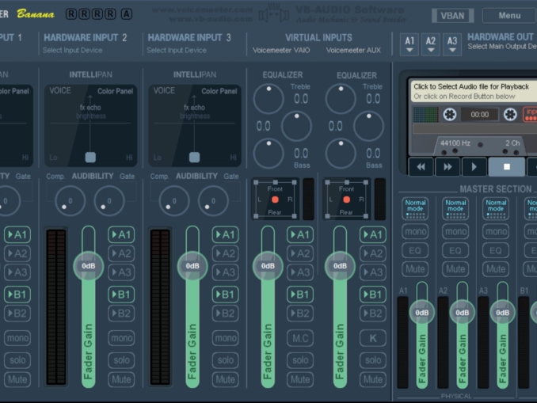
Task: Open the VBAN settings button
Action: 452,15
